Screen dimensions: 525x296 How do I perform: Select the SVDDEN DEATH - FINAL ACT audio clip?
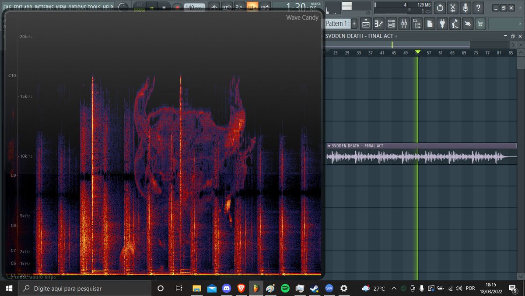click(421, 153)
